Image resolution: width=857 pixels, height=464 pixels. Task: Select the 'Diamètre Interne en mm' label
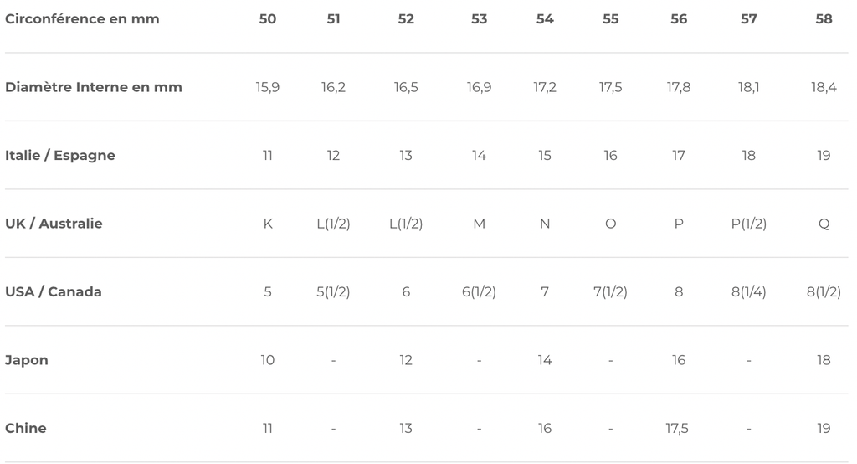tap(94, 87)
